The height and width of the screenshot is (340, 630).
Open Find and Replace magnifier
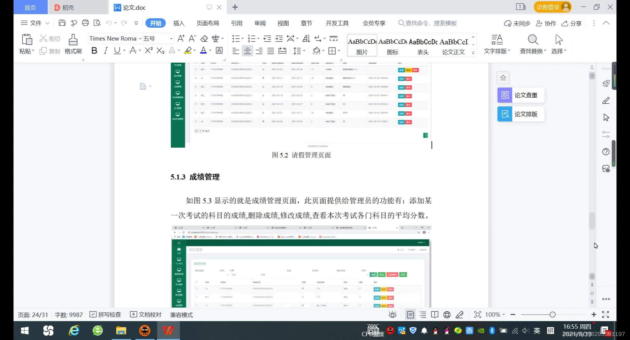(533, 40)
